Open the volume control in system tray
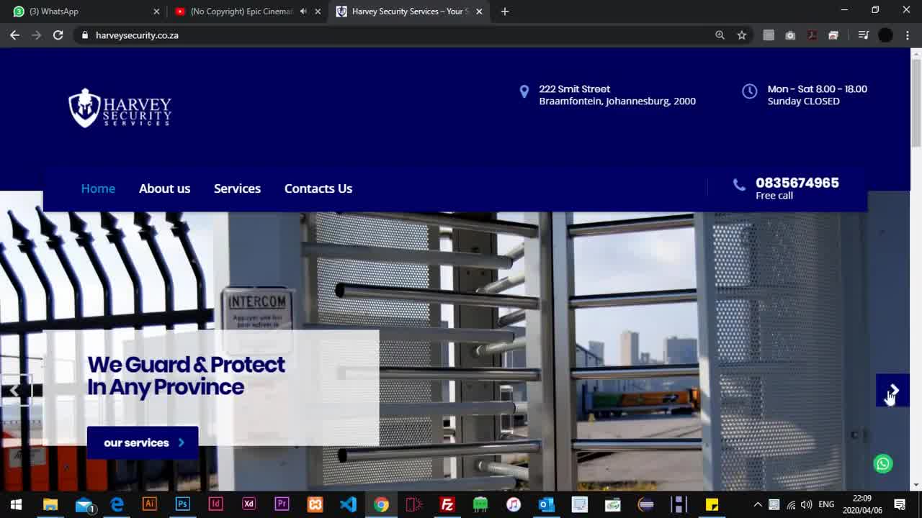Viewport: 922px width, 518px height. click(807, 504)
